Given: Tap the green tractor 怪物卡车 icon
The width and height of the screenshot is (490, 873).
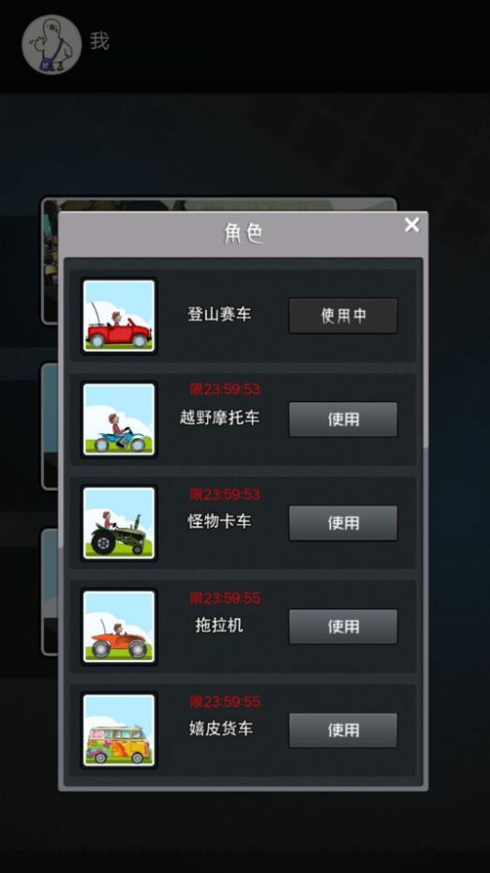Looking at the screenshot, I should coord(119,523).
